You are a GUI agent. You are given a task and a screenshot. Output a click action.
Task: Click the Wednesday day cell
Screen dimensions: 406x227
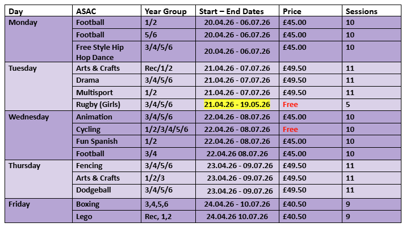click(29, 117)
